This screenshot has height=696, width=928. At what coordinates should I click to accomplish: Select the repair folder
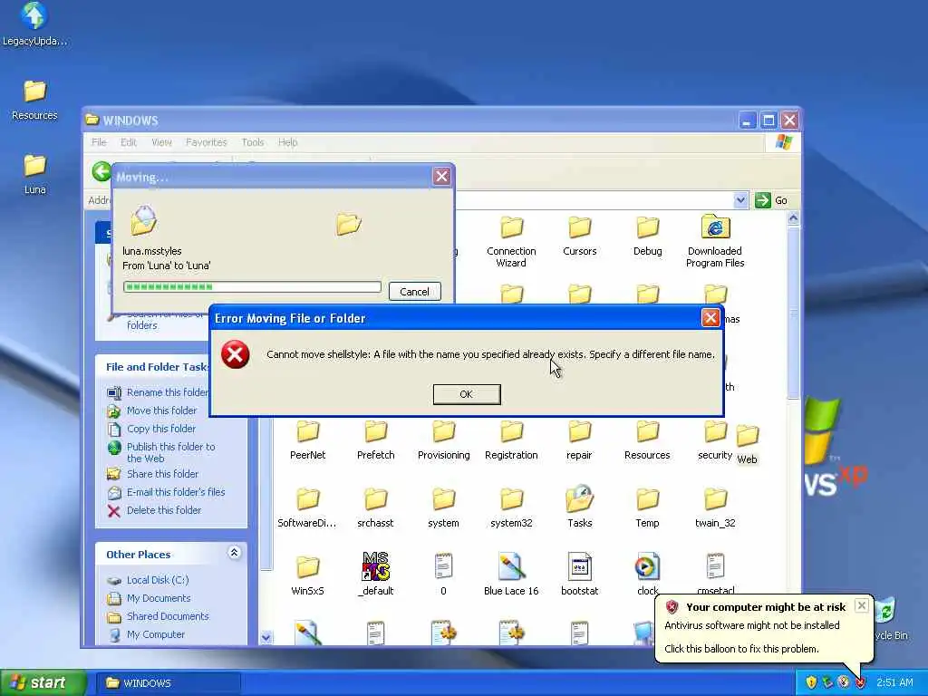click(579, 440)
